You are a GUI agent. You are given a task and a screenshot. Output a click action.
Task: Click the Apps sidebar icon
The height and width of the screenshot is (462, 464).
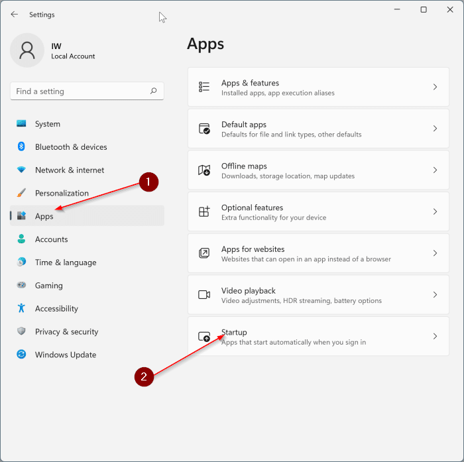[x=21, y=216]
